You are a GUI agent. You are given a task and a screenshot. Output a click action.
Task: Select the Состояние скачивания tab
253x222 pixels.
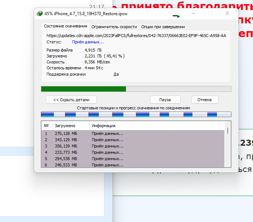65,26
